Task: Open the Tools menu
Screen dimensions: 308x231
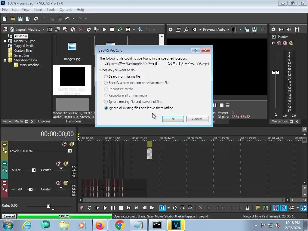Action: point(51,10)
